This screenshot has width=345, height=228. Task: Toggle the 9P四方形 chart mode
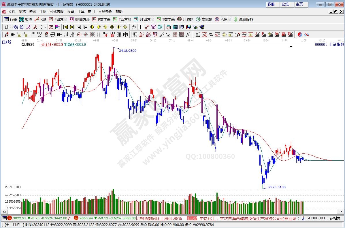click(x=80, y=19)
